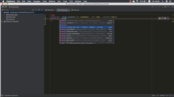Open the Navigate menu

pos(37,1)
